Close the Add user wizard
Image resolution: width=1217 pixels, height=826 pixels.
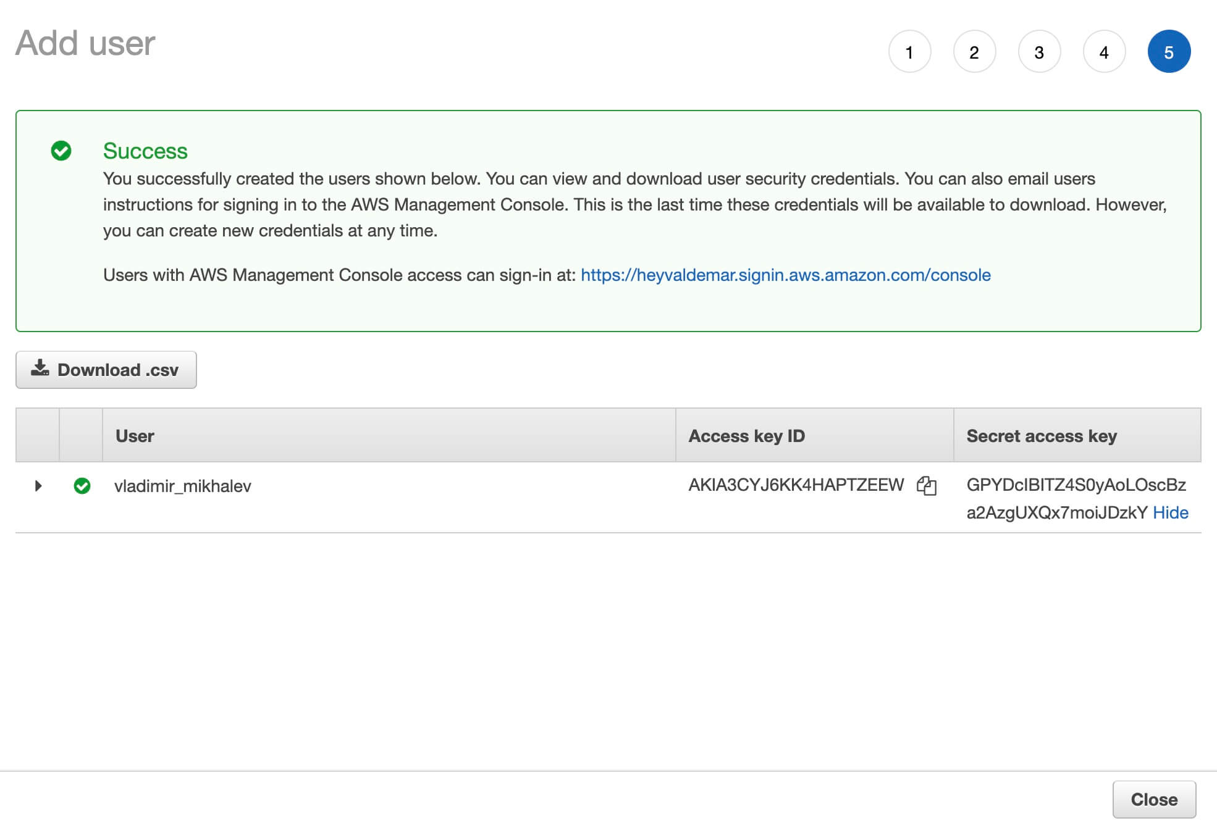[1154, 799]
